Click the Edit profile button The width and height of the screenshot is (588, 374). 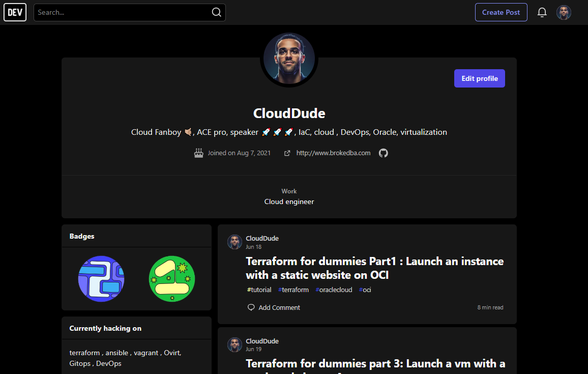pos(479,78)
